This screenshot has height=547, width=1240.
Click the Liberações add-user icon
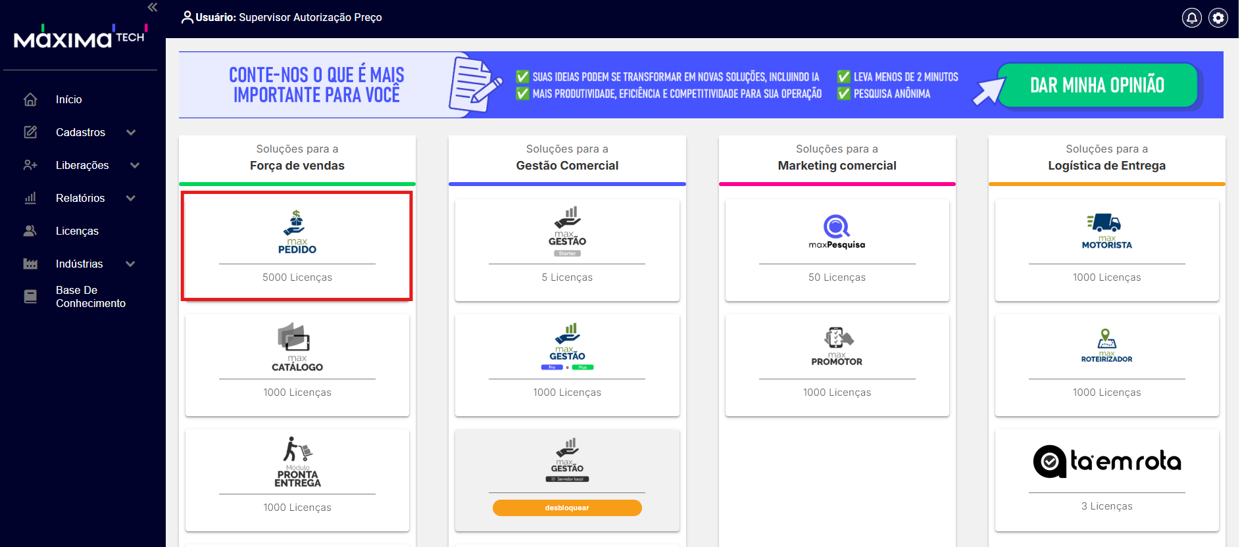pos(30,165)
